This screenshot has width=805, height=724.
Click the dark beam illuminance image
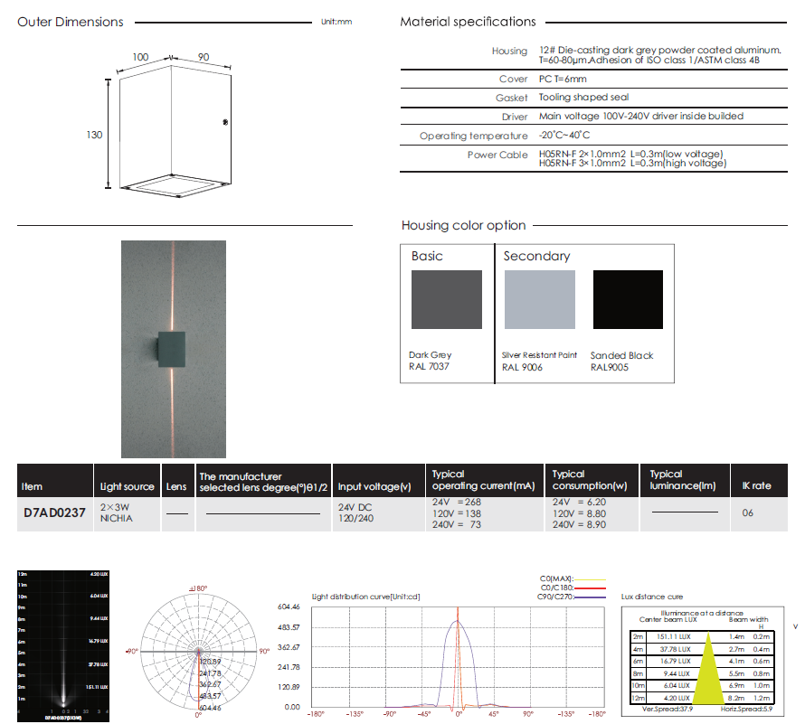[x=62, y=644]
